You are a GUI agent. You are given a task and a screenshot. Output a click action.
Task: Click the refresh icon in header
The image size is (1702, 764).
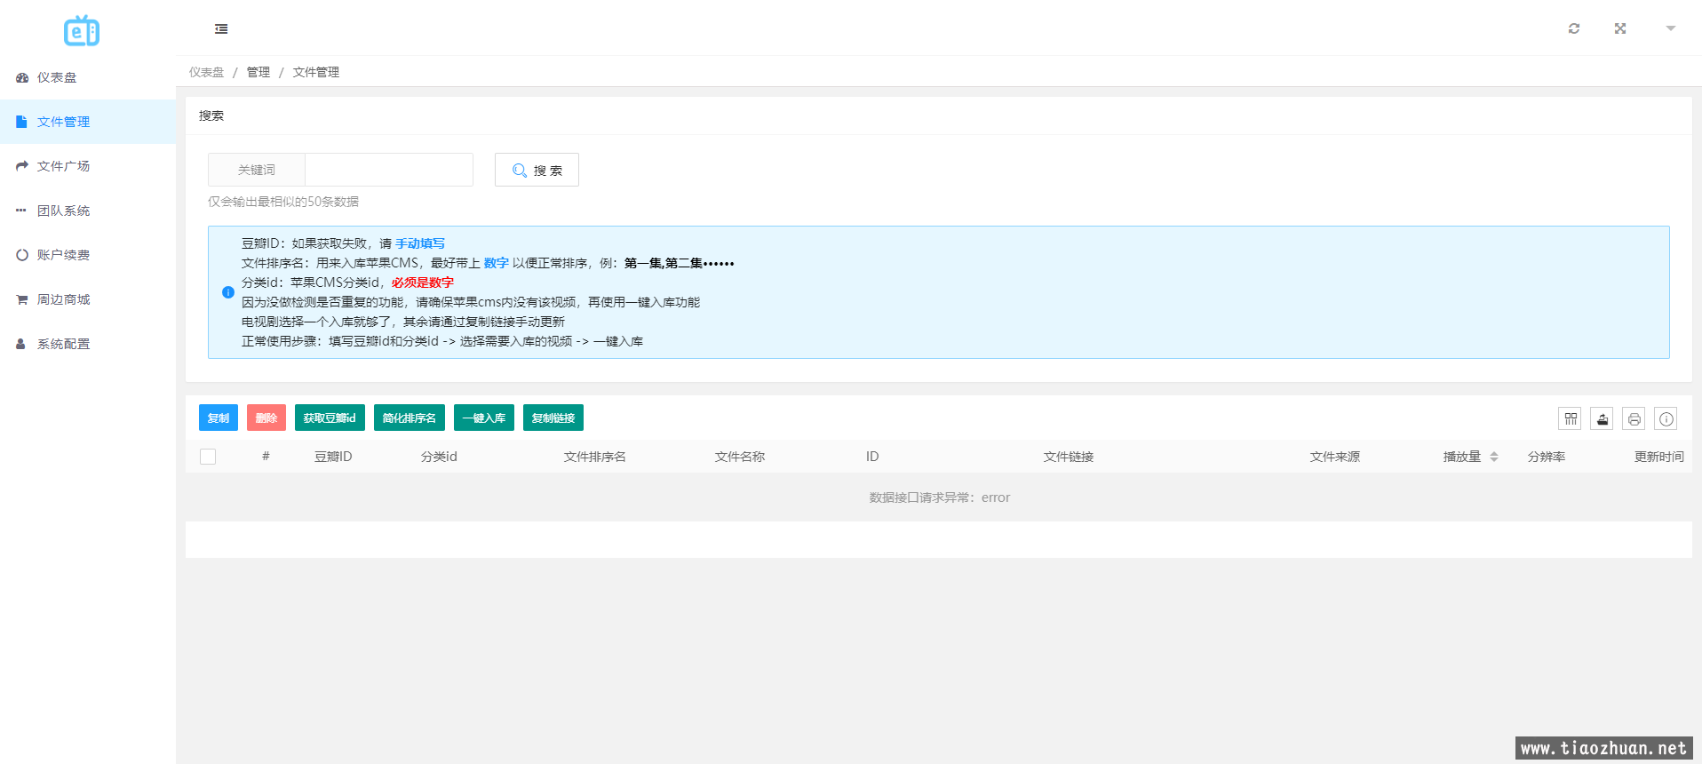[x=1574, y=28]
